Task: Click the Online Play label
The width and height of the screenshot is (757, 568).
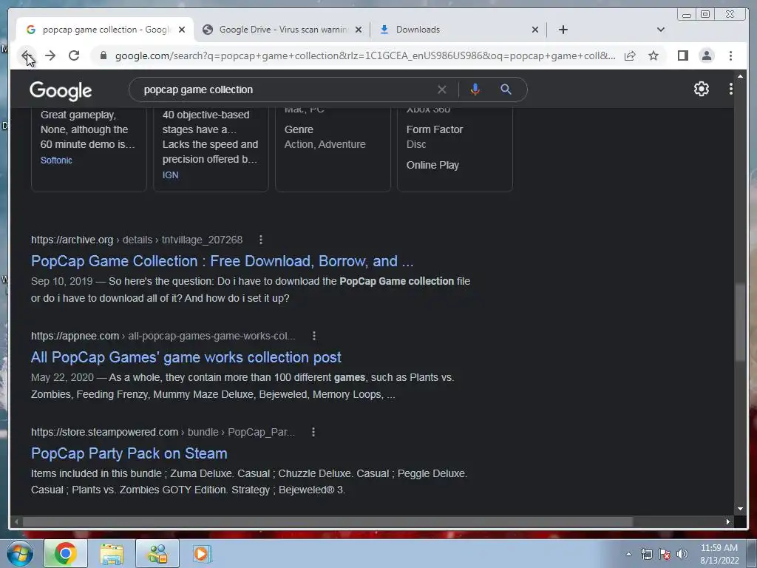Action: (432, 165)
